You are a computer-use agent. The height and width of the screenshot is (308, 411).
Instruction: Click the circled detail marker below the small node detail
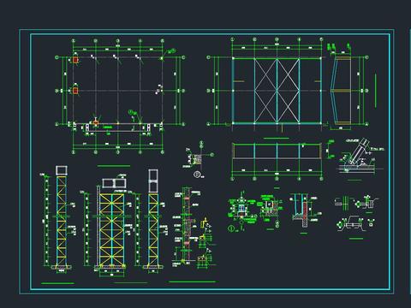(x=197, y=175)
